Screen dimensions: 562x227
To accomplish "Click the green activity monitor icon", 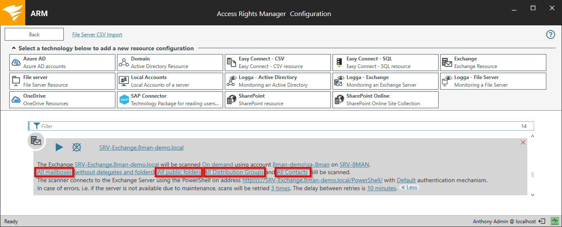I will pos(554,221).
